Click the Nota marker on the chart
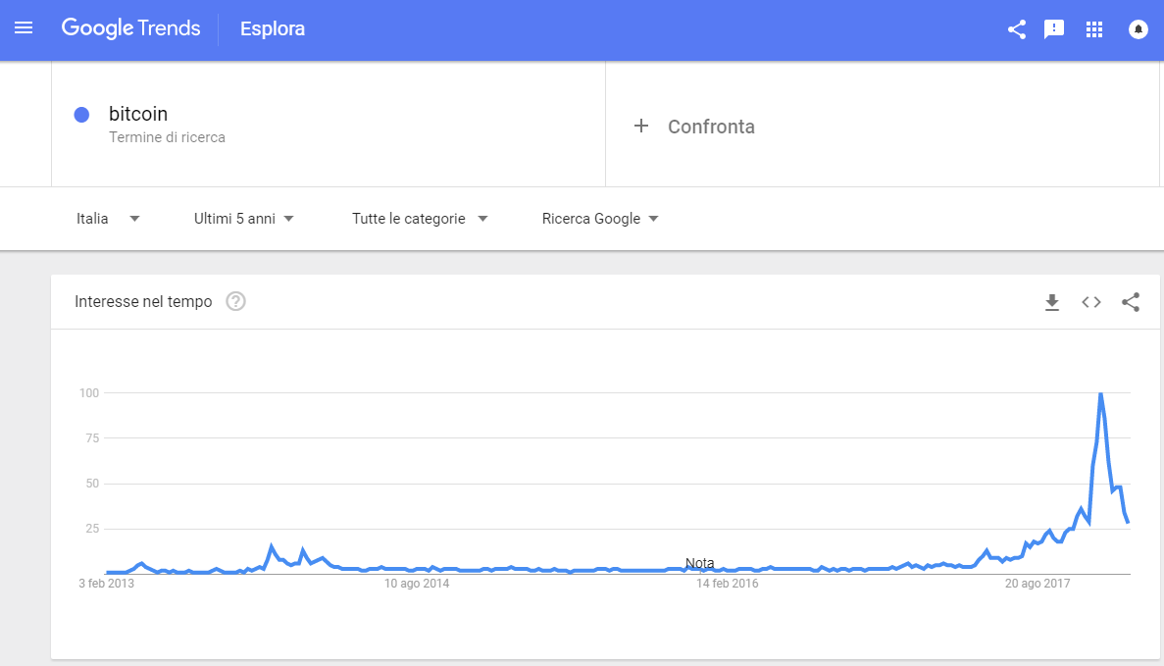 pos(699,563)
